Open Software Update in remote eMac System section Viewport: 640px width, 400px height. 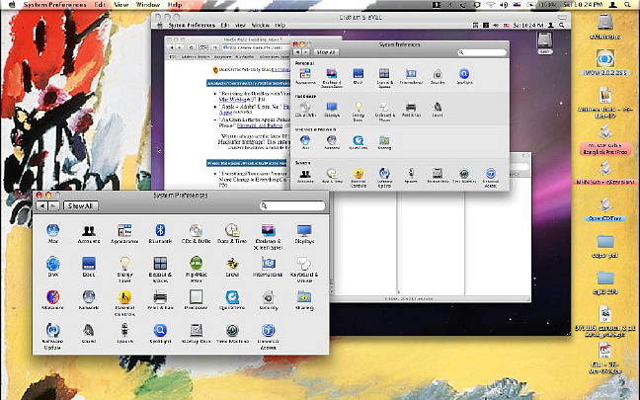[384, 178]
